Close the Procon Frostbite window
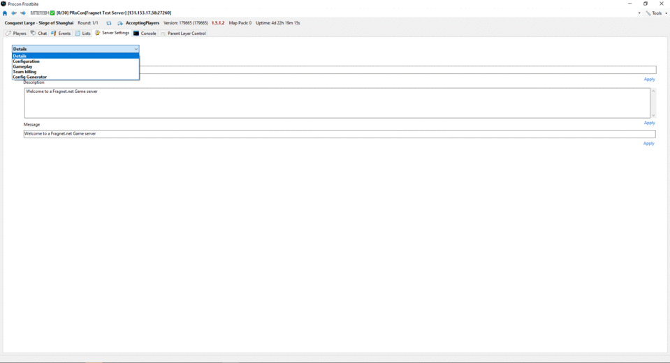This screenshot has height=363, width=670. pyautogui.click(x=662, y=4)
